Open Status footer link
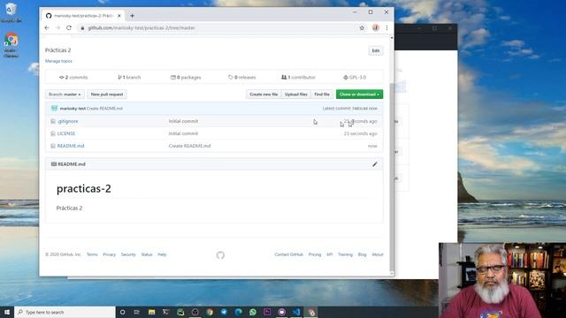 coord(147,254)
